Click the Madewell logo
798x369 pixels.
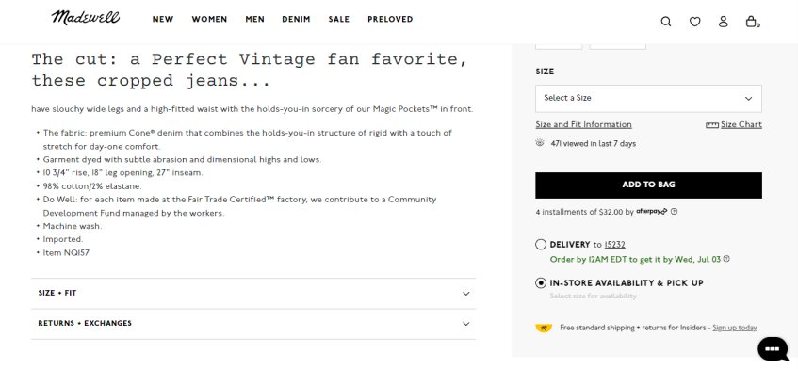86,18
